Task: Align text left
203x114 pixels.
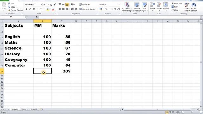Action: tap(60, 9)
